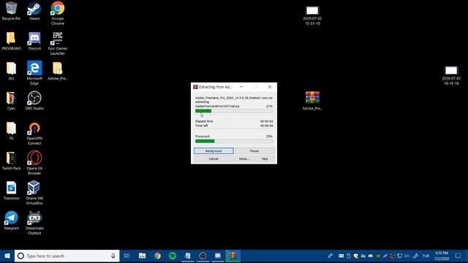
Task: Send the extraction to Background
Action: [x=214, y=151]
